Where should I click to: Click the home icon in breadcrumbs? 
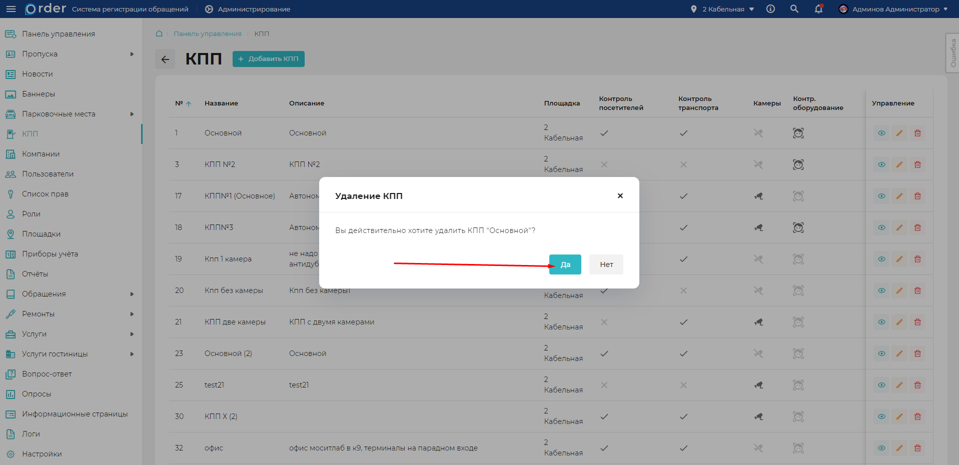coord(159,33)
